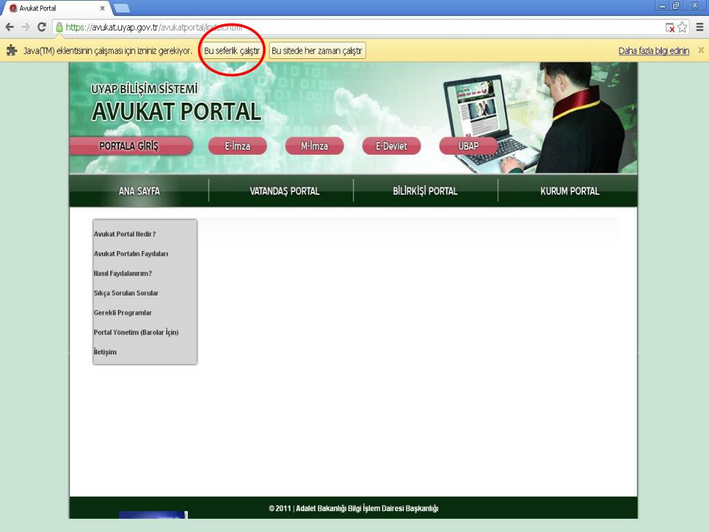Open 'Avukat Portal Nedir?' sidebar link
709x532 pixels.
[125, 234]
